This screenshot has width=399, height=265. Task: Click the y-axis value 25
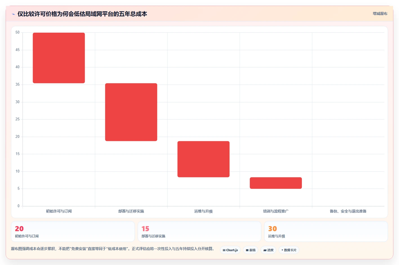pyautogui.click(x=17, y=119)
